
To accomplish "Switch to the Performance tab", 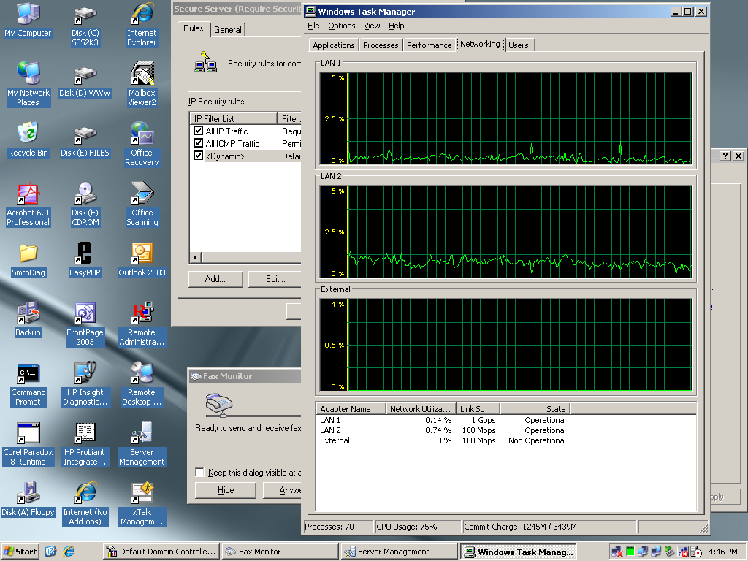I will [429, 45].
